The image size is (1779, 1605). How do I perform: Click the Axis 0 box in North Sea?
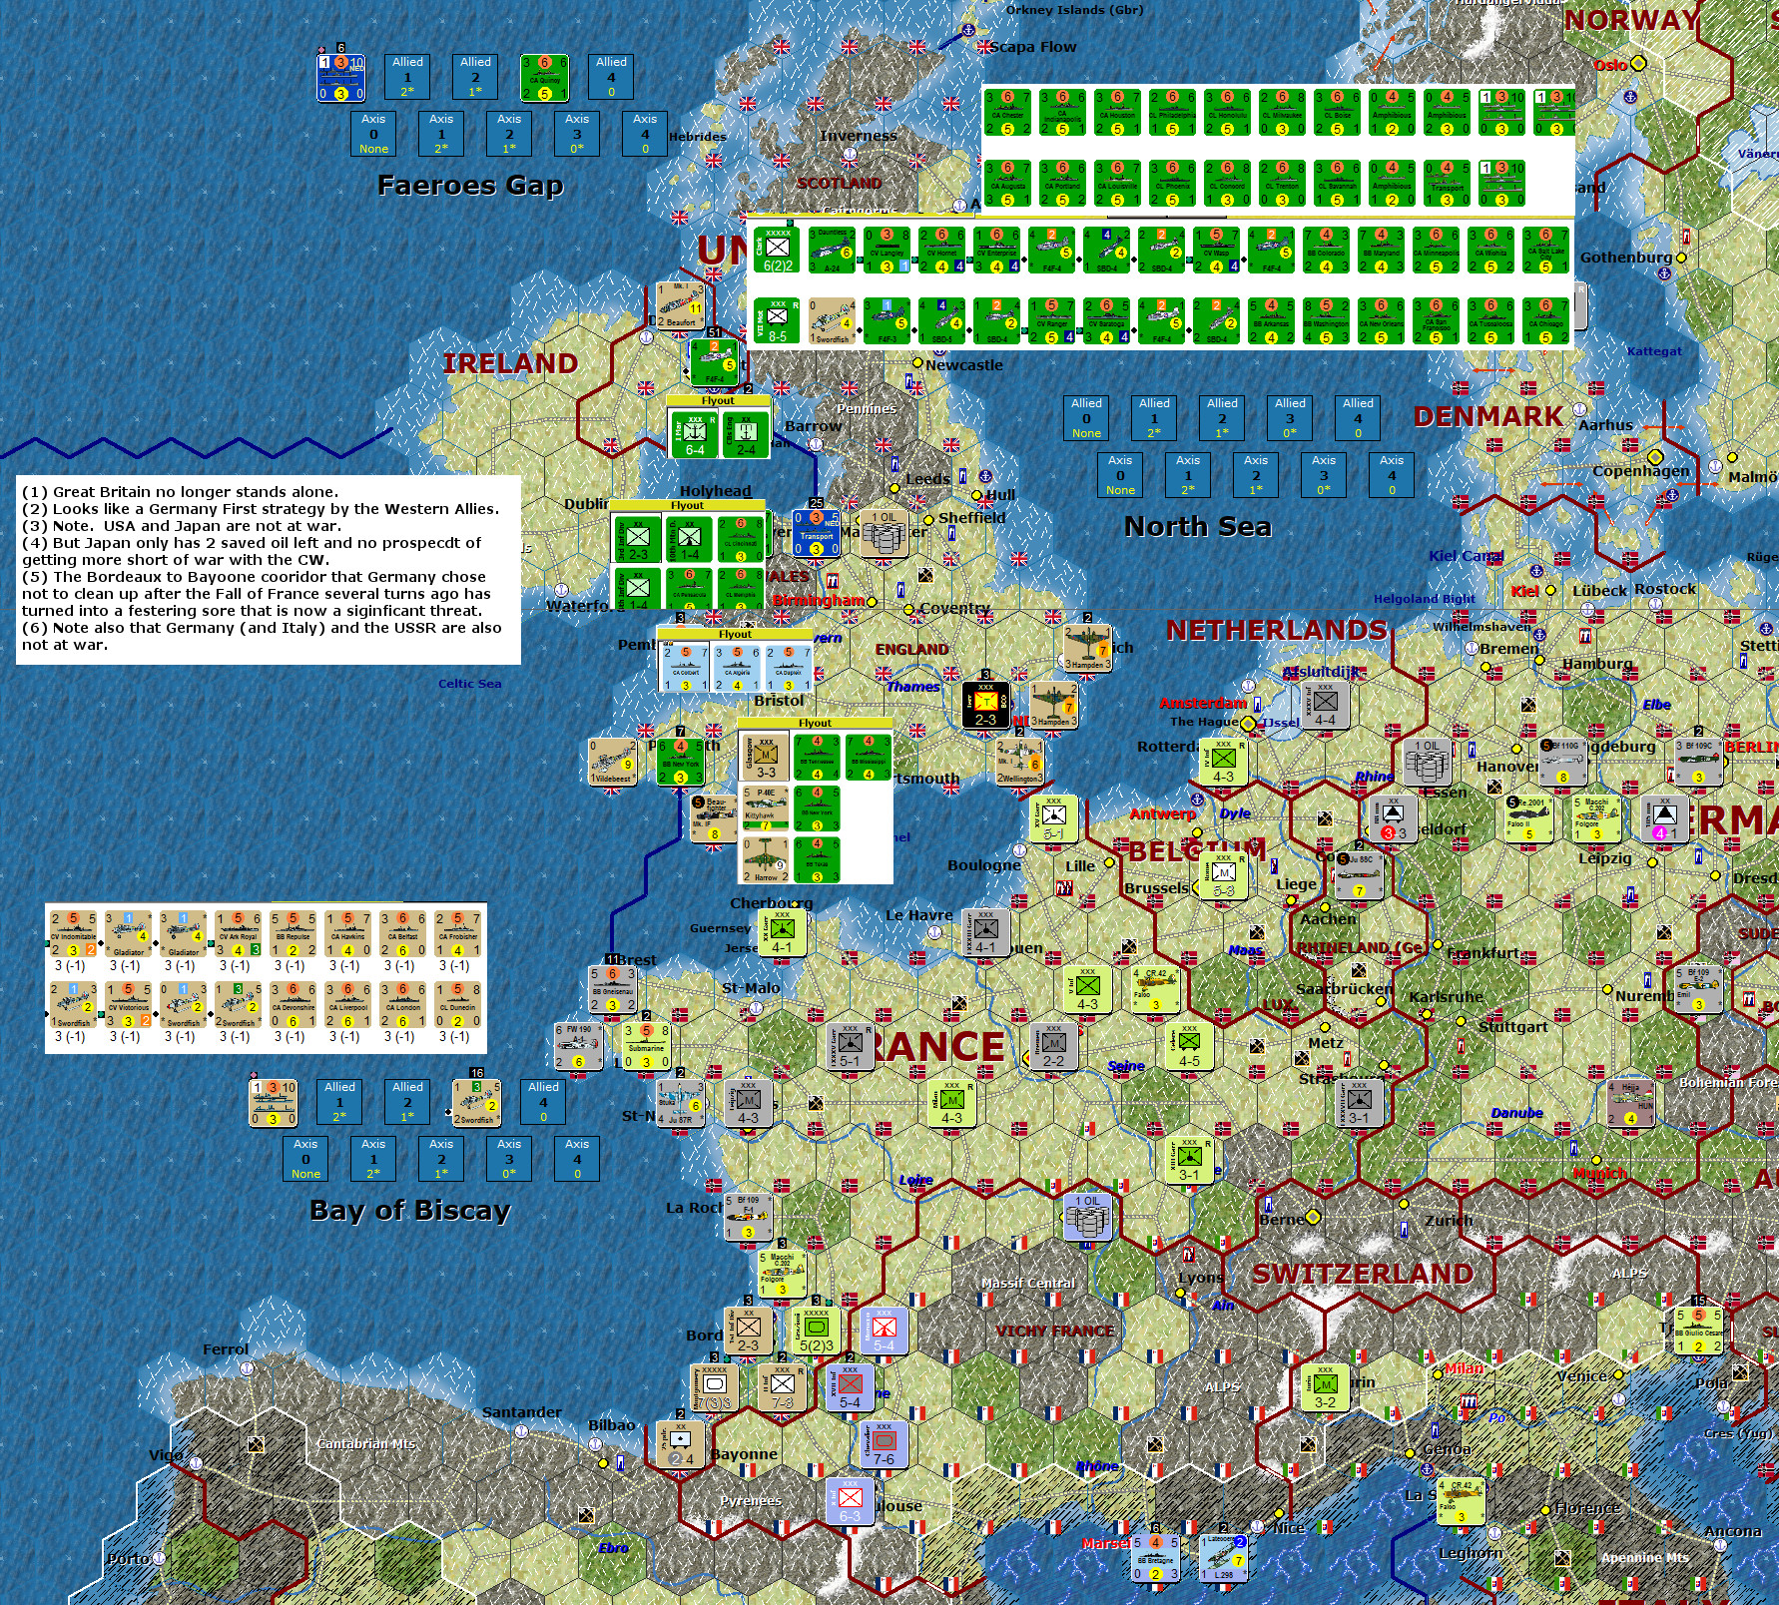[x=1120, y=475]
